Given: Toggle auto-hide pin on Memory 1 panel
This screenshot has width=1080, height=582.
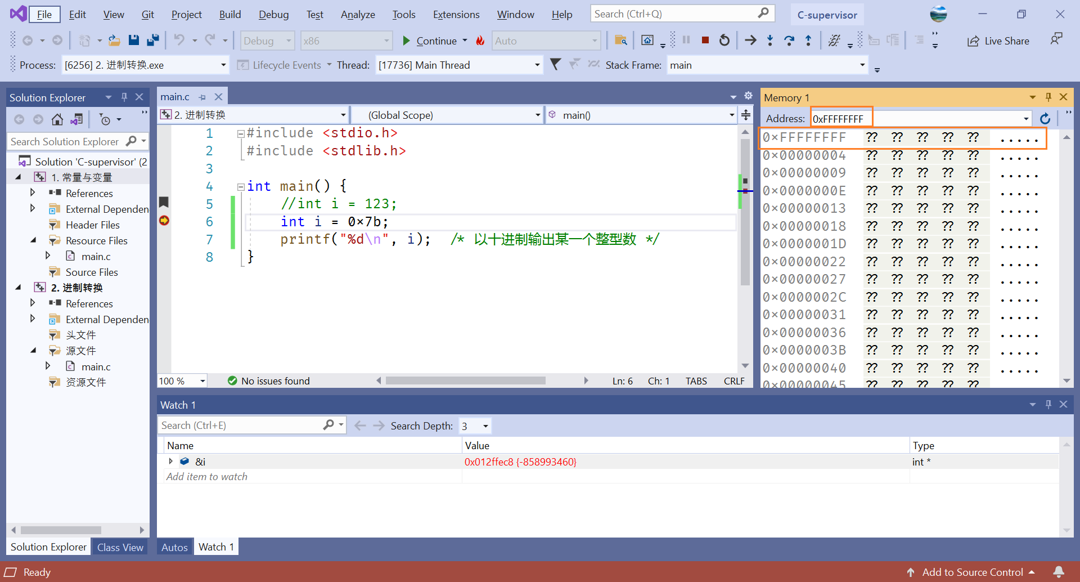Looking at the screenshot, I should click(1048, 97).
